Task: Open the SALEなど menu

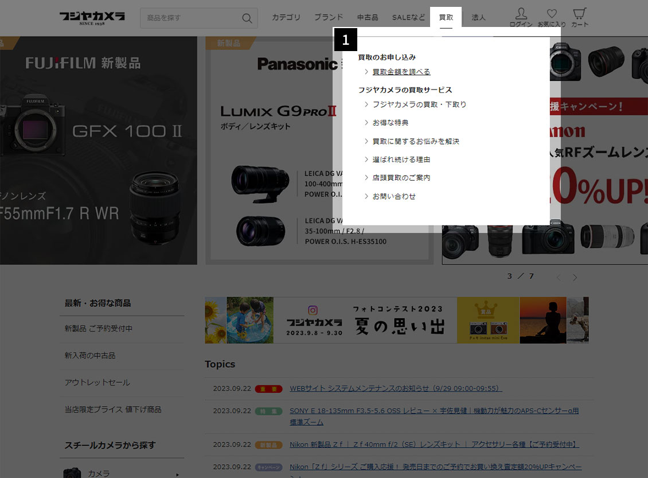Action: (408, 17)
